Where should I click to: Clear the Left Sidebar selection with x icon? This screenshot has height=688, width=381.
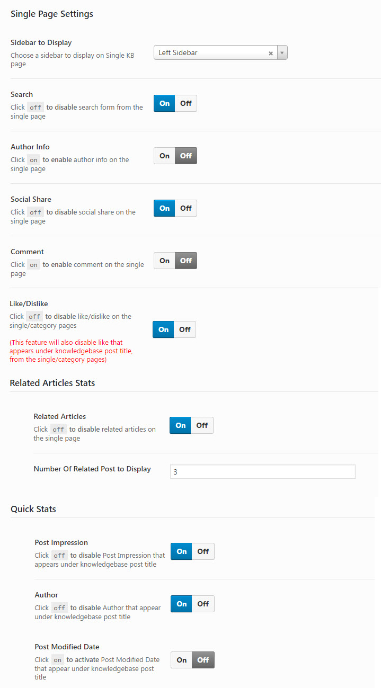click(x=270, y=53)
